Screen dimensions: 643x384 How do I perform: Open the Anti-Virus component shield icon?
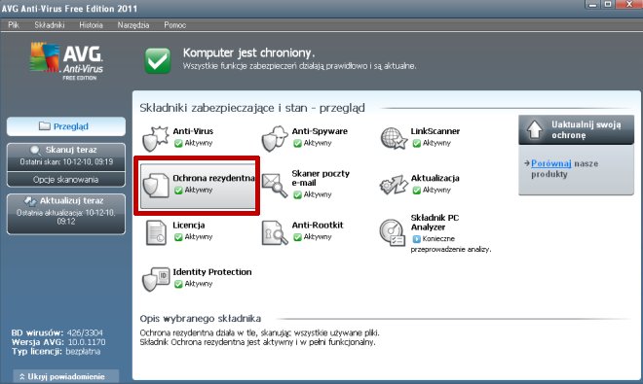156,139
